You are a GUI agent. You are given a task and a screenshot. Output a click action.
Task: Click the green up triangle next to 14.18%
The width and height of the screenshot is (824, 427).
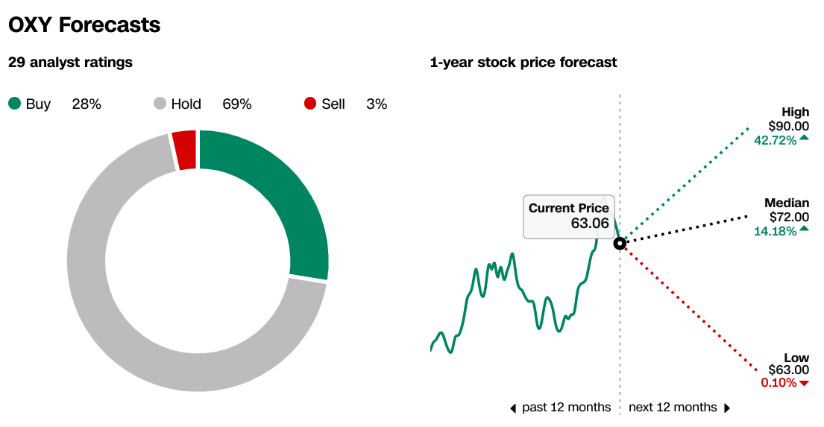click(x=804, y=229)
